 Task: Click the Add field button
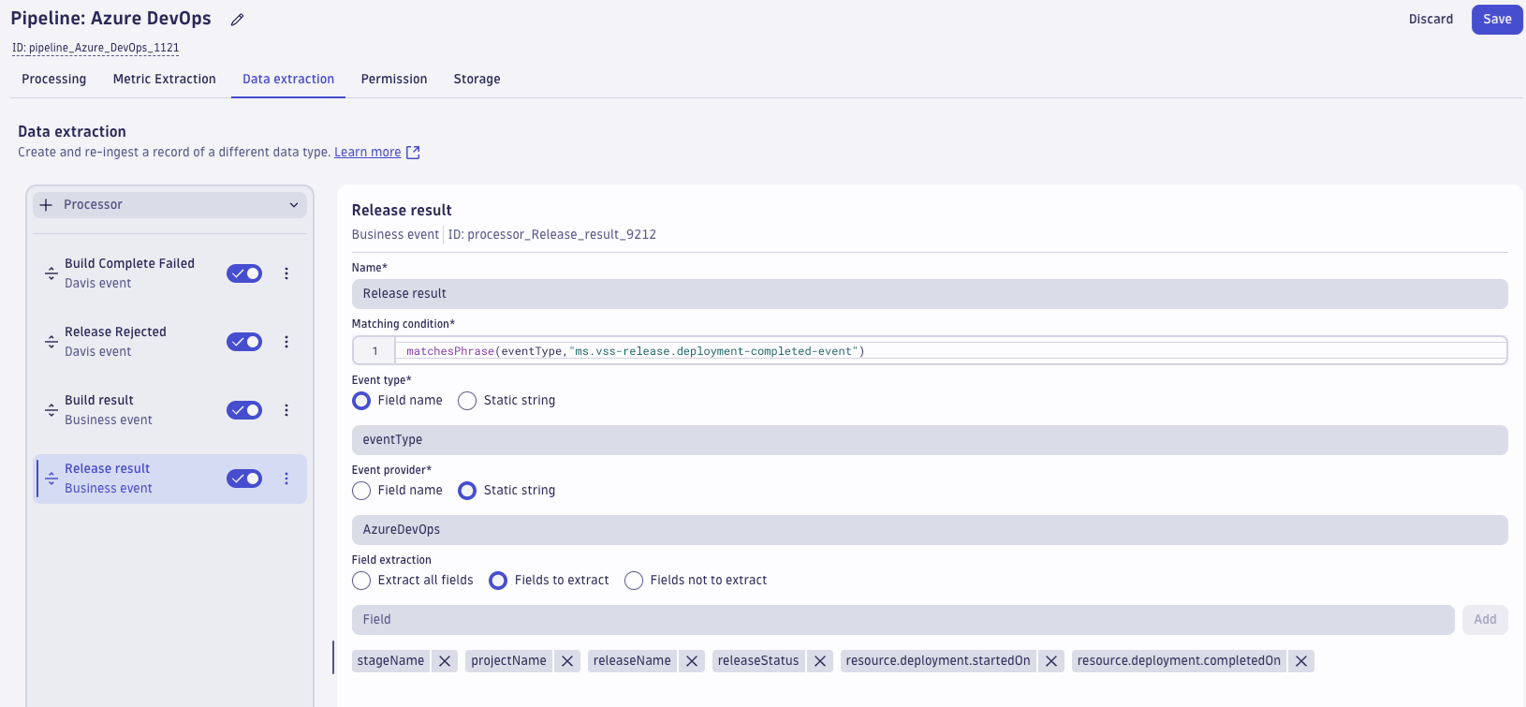pyautogui.click(x=1485, y=620)
